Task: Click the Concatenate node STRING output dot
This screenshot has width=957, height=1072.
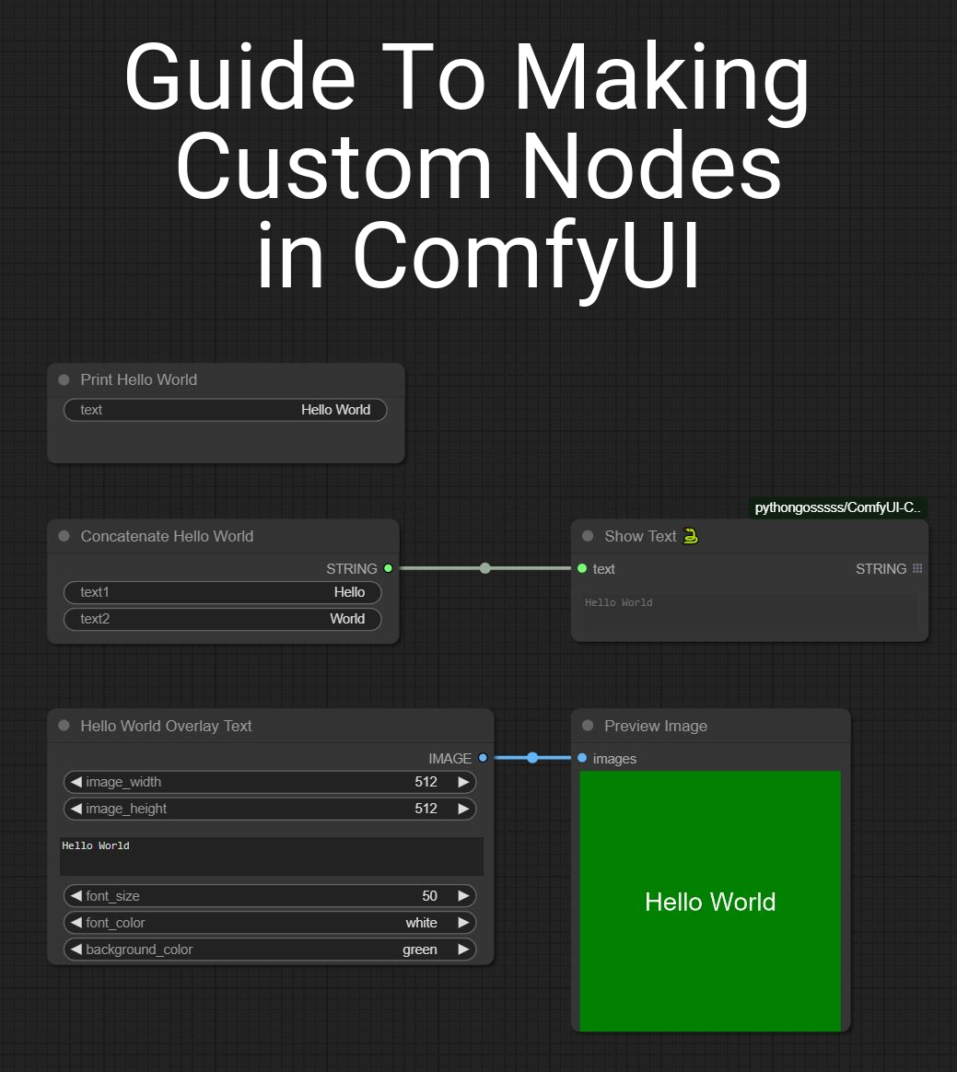Action: click(389, 568)
